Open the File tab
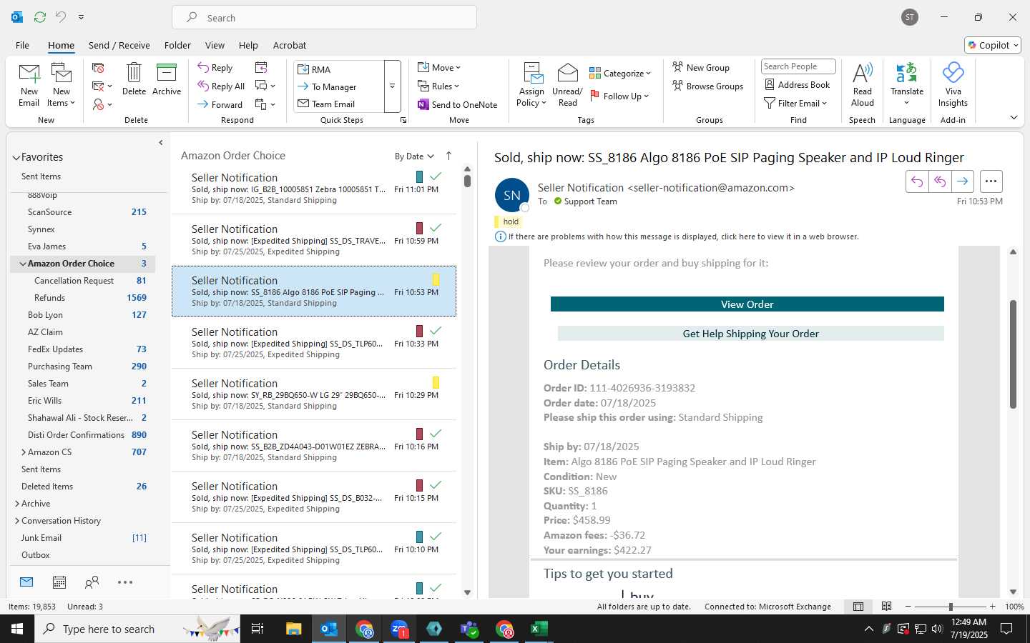Screen dimensions: 1030x643 [x=22, y=45]
